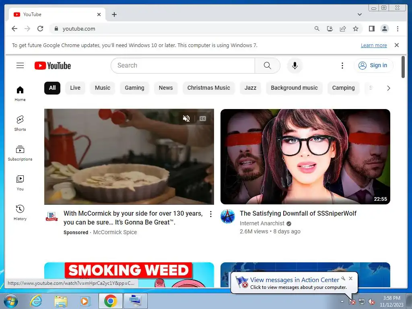Open SSSniperWolf video thumbnail

[305, 157]
